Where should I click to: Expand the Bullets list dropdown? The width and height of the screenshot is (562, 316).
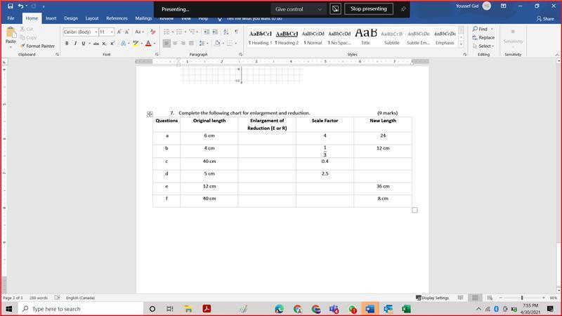pos(173,32)
